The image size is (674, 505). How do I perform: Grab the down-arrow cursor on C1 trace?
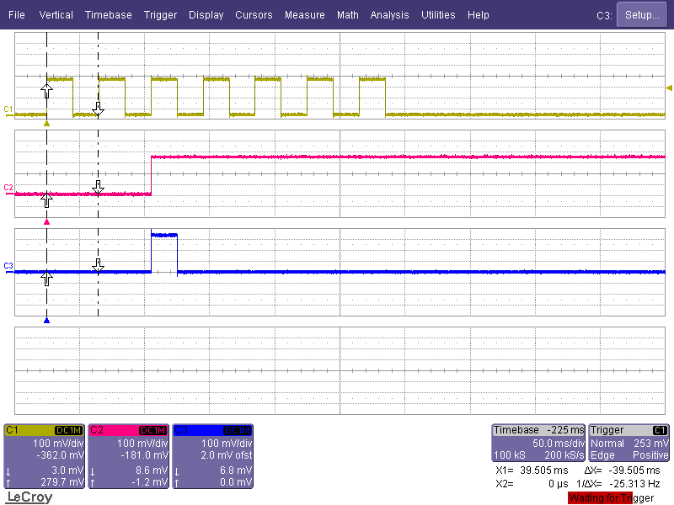[x=98, y=109]
